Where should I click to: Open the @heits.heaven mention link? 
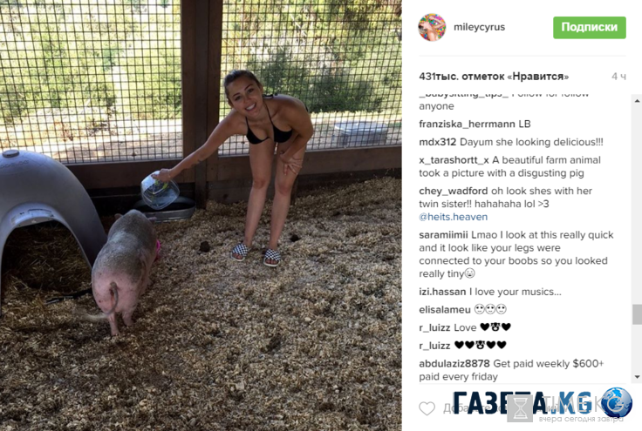[454, 217]
